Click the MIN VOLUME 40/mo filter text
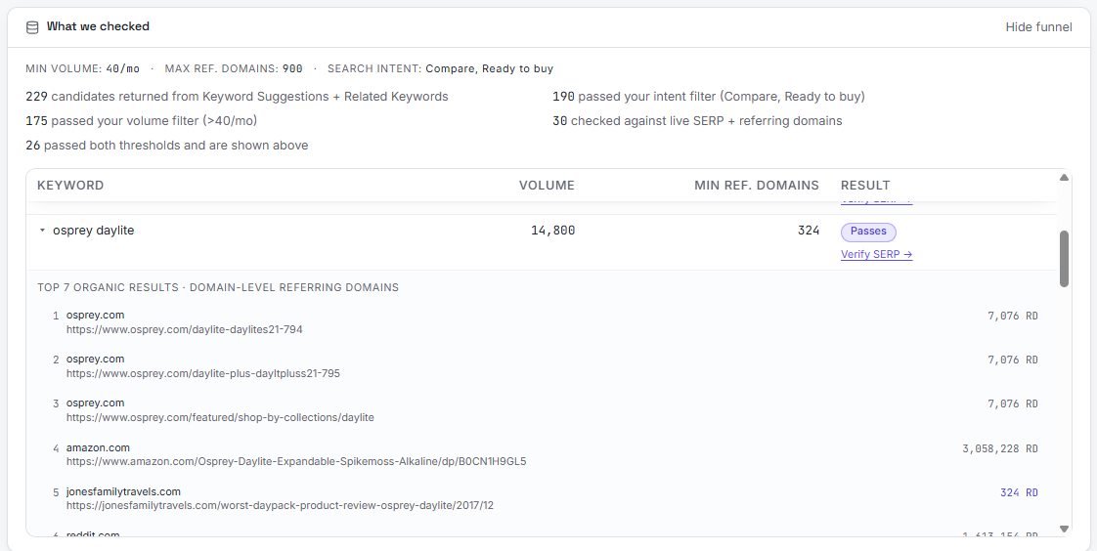Viewport: 1097px width, 551px height. pos(82,68)
